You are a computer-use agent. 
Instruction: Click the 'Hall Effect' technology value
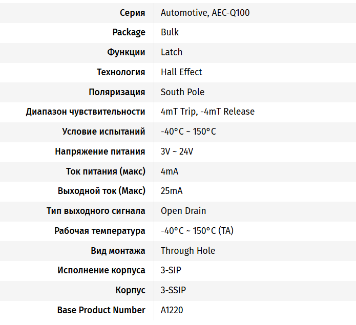[181, 72]
